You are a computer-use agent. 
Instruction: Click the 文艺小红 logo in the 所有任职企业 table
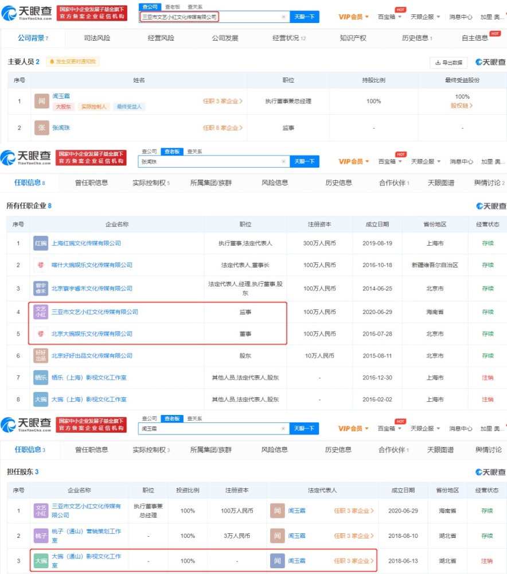[x=41, y=312]
